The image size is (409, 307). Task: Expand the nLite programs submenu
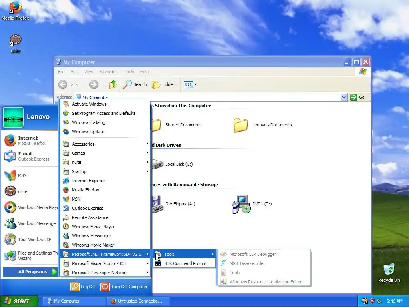coord(105,162)
